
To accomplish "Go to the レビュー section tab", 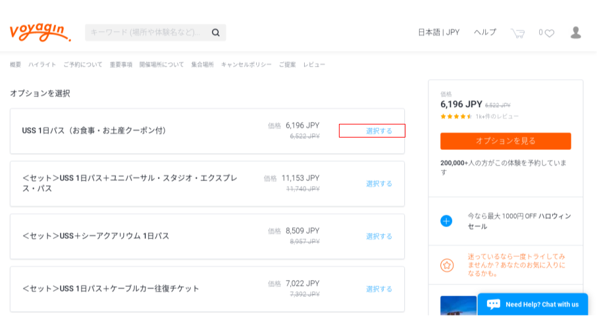I will click(314, 65).
